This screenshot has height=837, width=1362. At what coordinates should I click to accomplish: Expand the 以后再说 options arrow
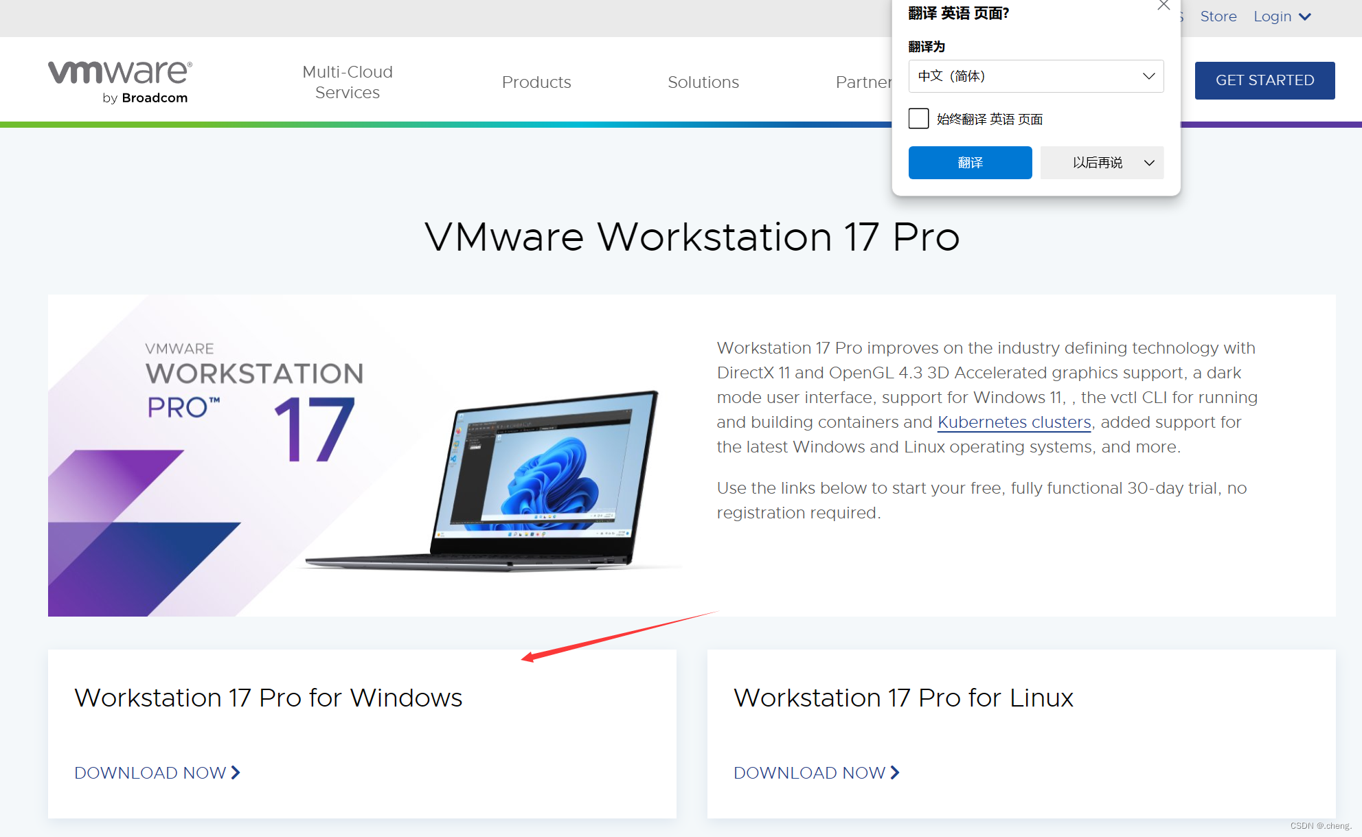click(1149, 163)
